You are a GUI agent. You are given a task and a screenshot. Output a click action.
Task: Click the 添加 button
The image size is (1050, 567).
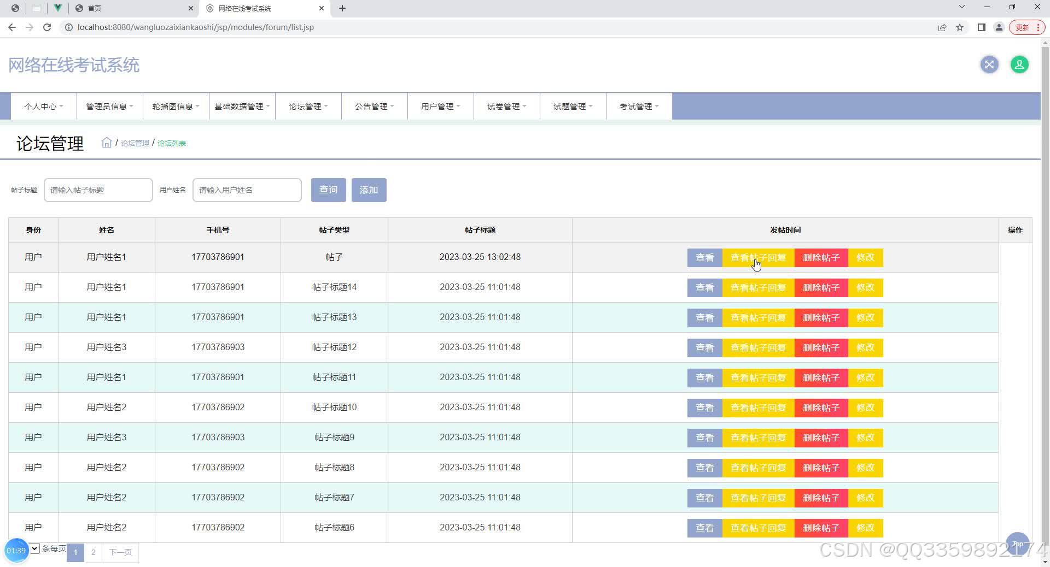(x=369, y=190)
